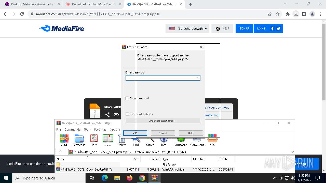Click Cancel in the password dialog

(x=163, y=133)
